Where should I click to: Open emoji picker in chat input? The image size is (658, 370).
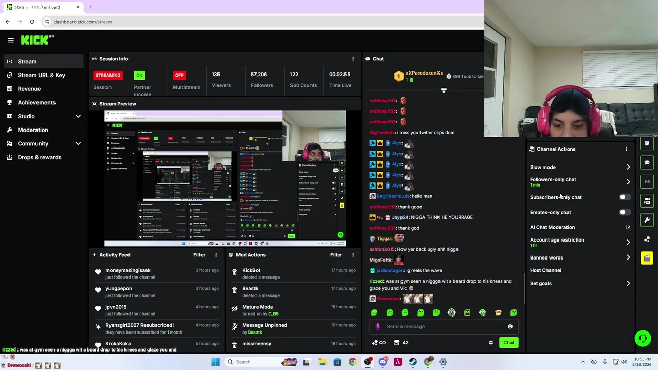(510, 326)
